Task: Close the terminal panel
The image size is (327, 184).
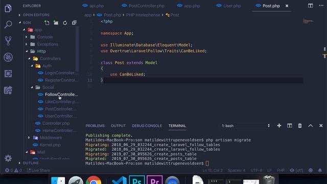Action: click(x=321, y=126)
